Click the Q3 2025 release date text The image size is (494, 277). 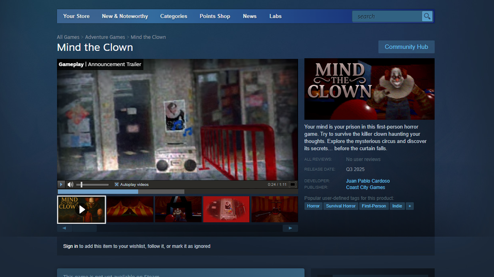(355, 169)
